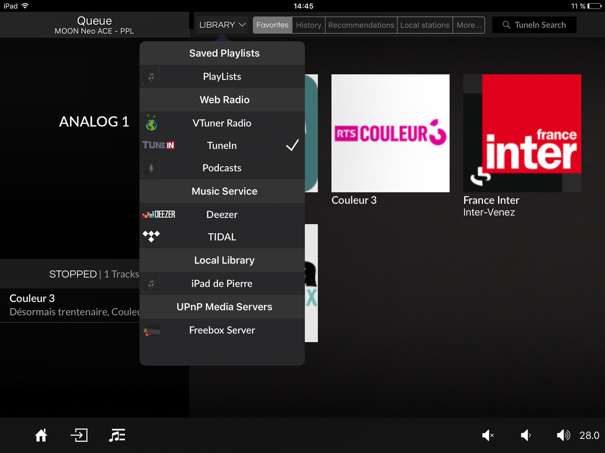Select the Couleur 3 queue track

pyautogui.click(x=70, y=305)
